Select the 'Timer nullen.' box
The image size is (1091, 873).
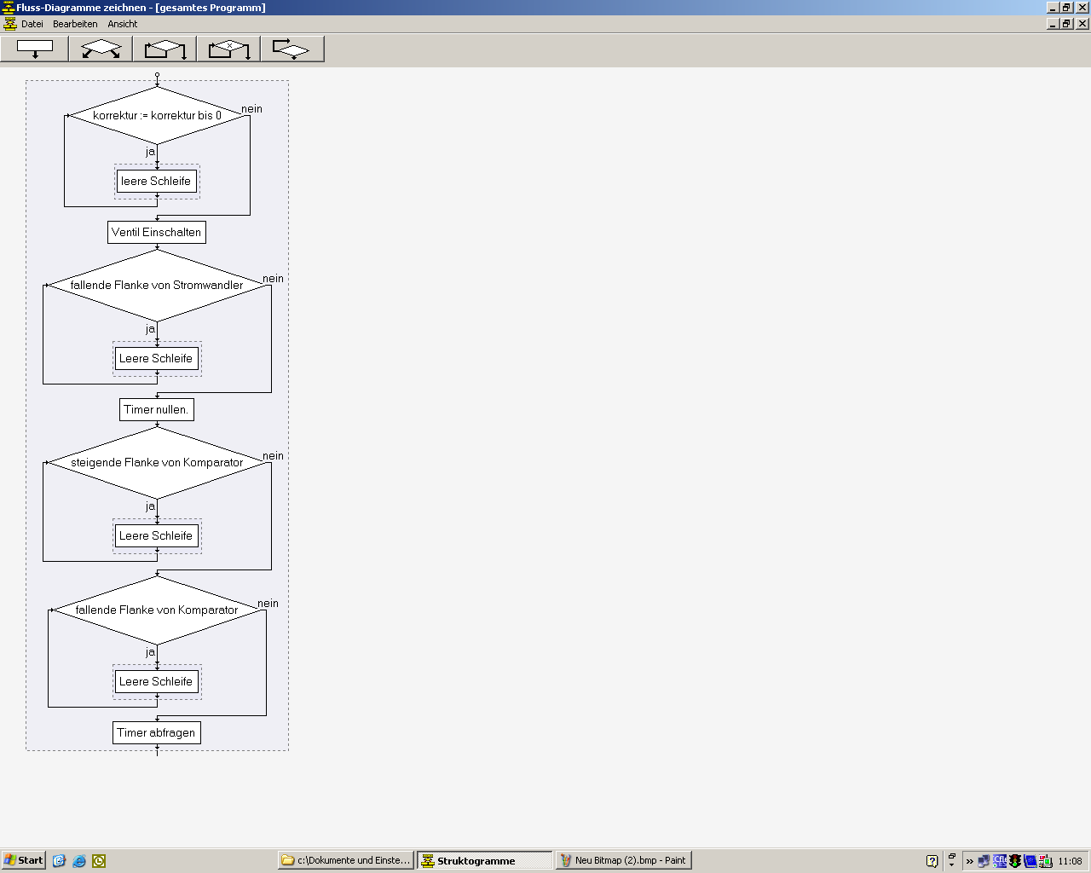tap(157, 409)
